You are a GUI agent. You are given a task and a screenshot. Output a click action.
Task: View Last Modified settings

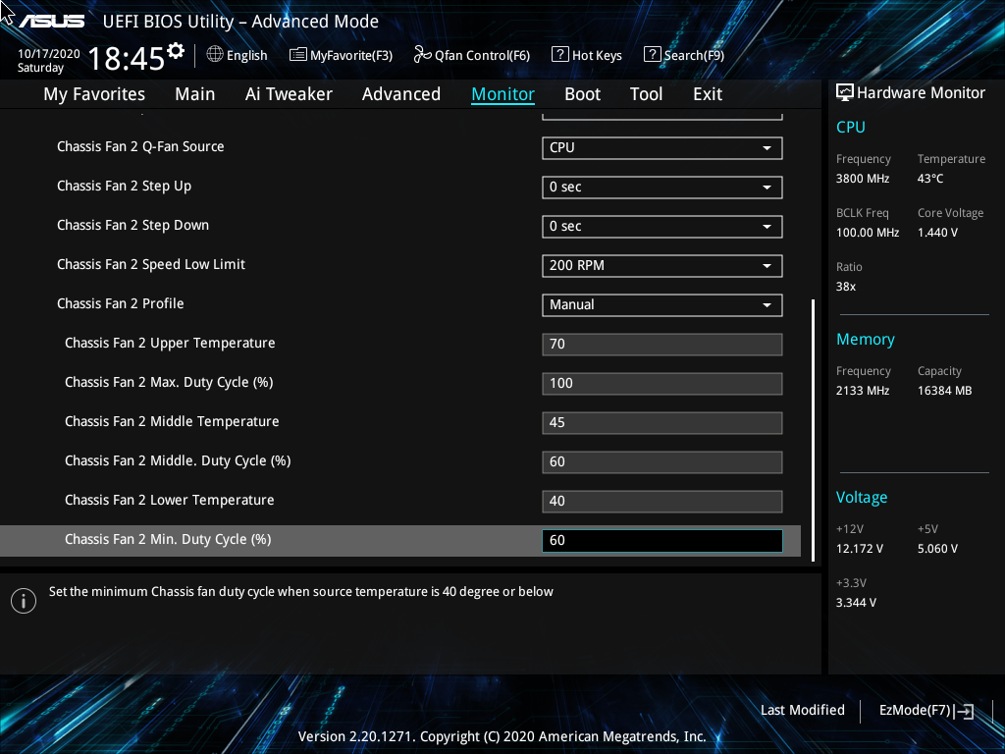(803, 711)
